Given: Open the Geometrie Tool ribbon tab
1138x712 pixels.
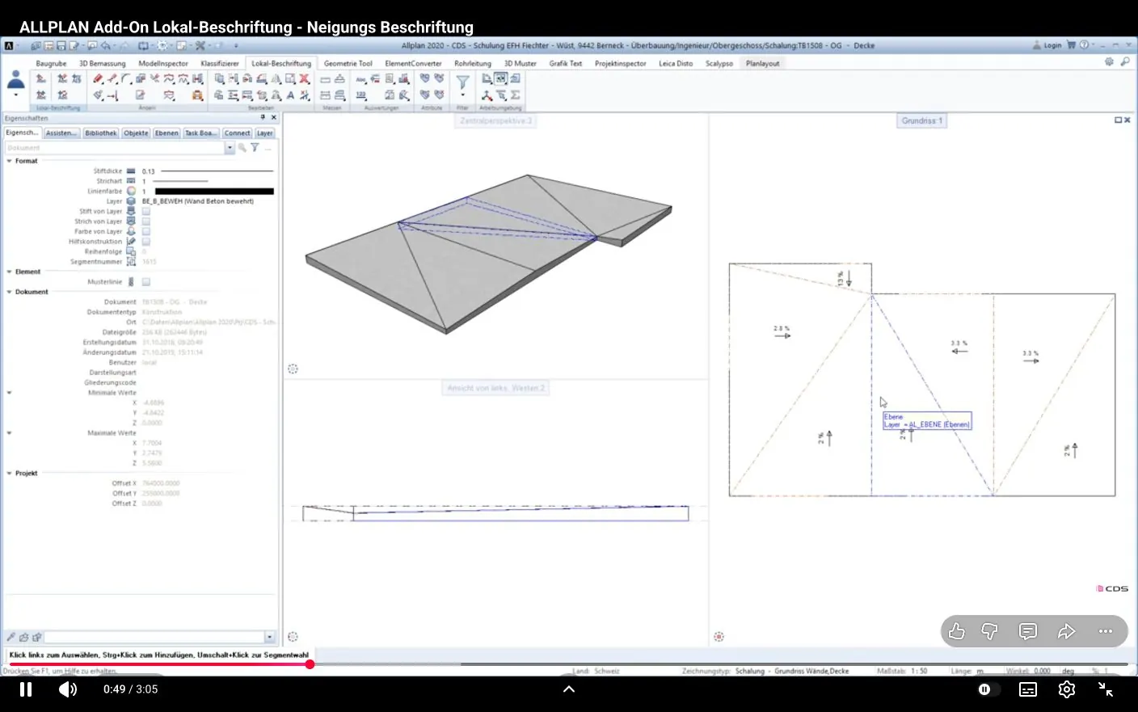Looking at the screenshot, I should point(348,63).
